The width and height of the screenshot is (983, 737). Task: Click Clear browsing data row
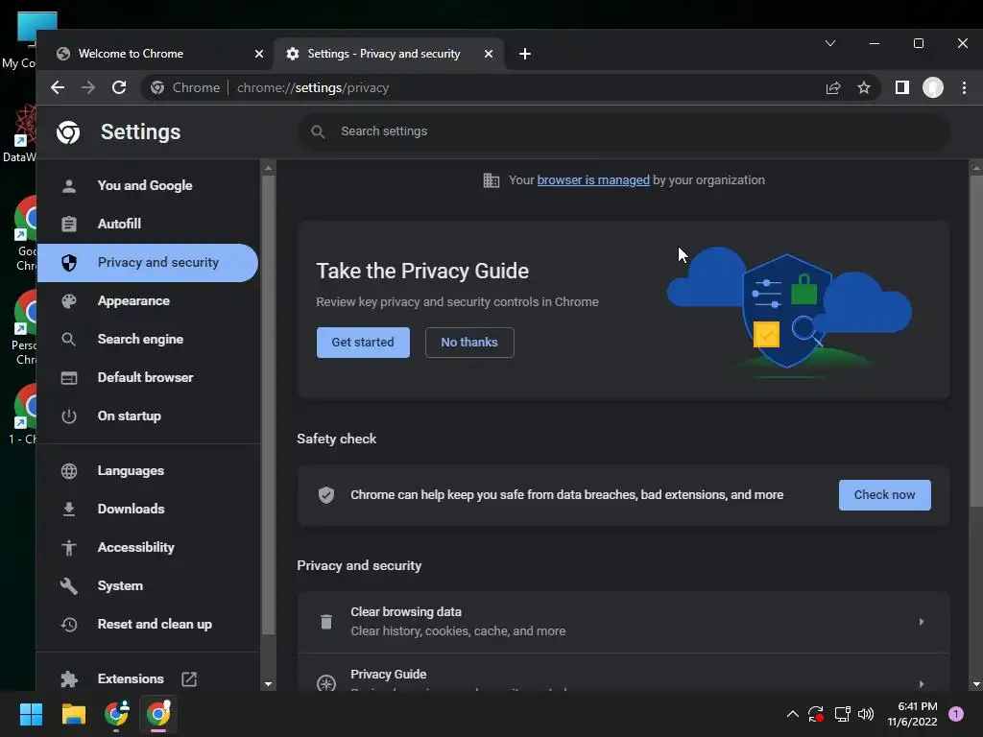623,622
